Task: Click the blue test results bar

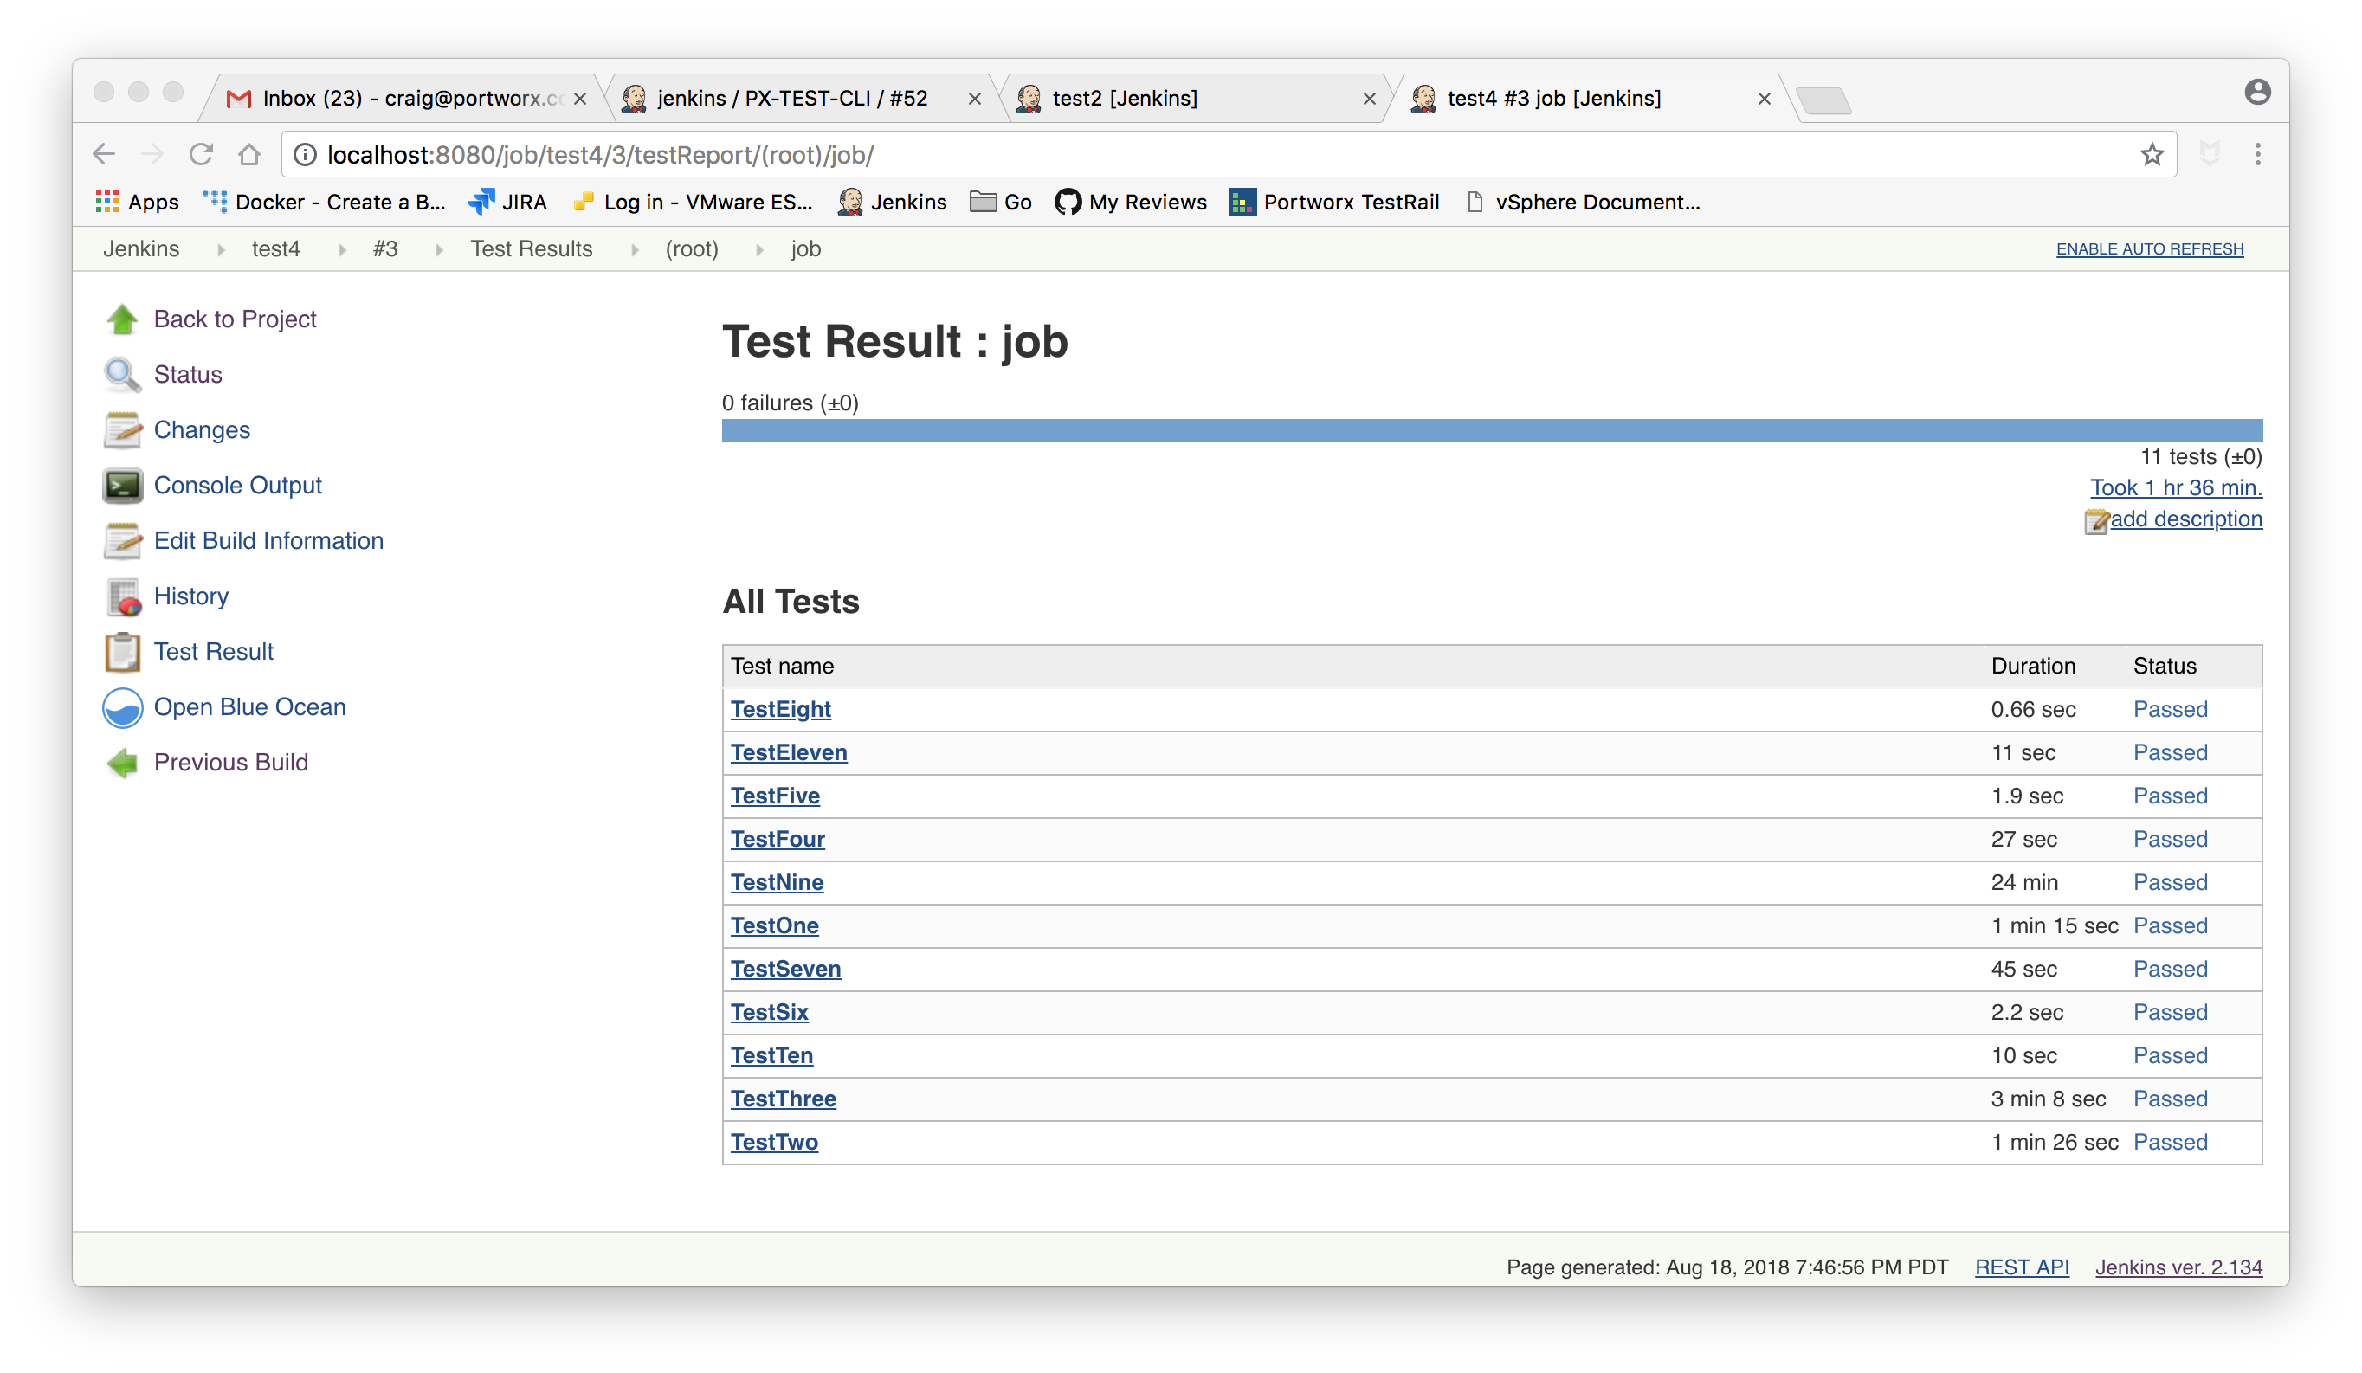Action: tap(1491, 430)
